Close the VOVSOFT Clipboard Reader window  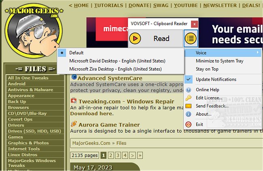(194, 24)
